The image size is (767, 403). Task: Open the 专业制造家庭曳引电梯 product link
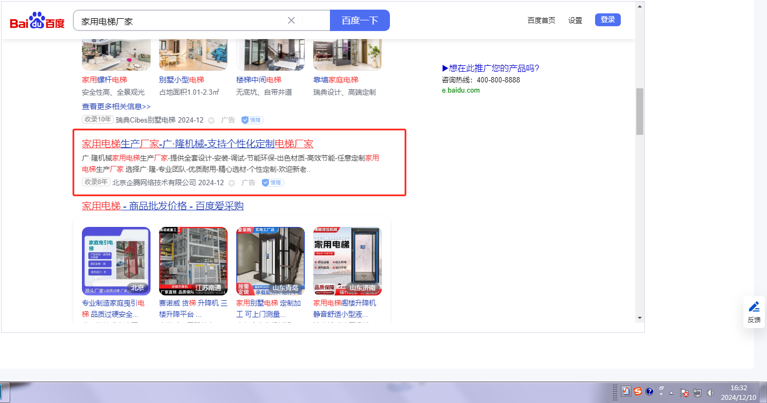(113, 309)
